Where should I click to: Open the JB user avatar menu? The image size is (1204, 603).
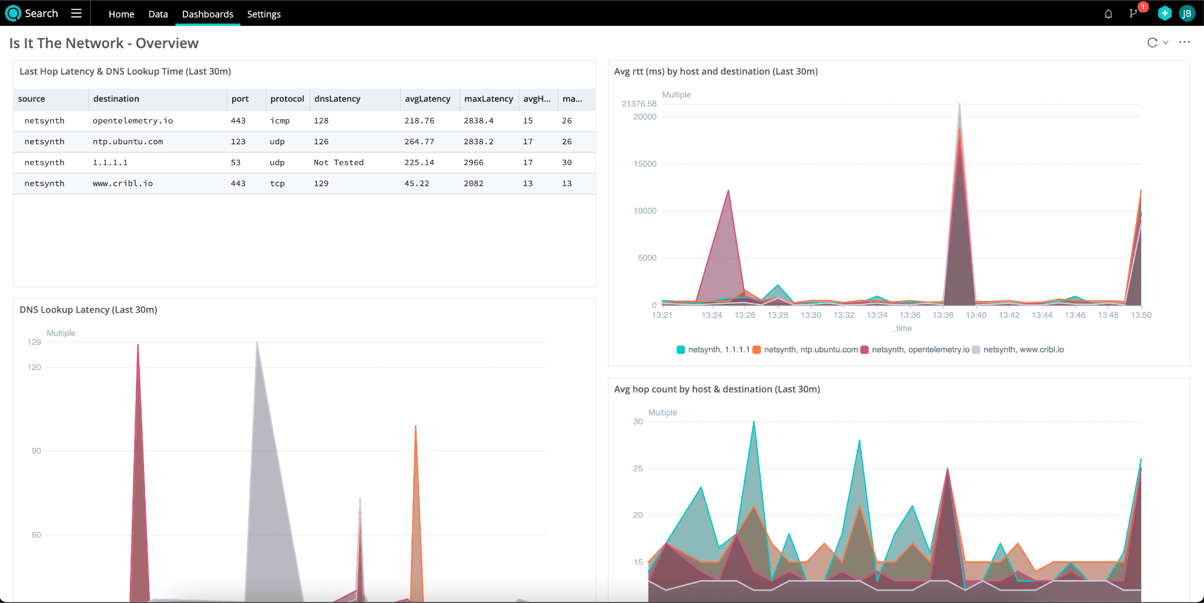[1187, 14]
